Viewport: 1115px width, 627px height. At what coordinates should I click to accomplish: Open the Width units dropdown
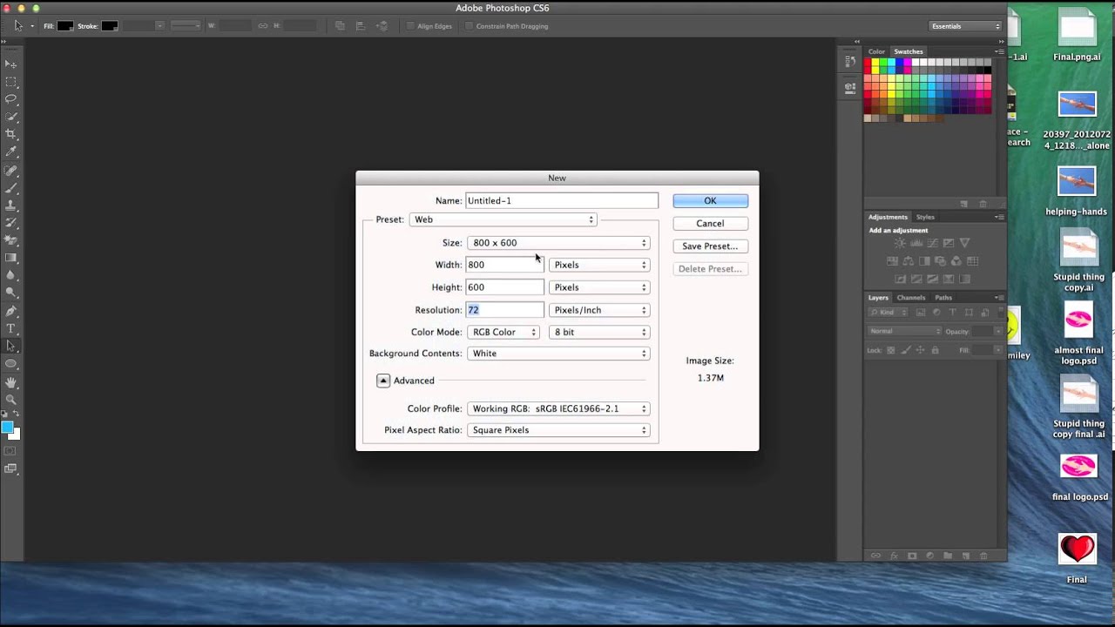599,265
